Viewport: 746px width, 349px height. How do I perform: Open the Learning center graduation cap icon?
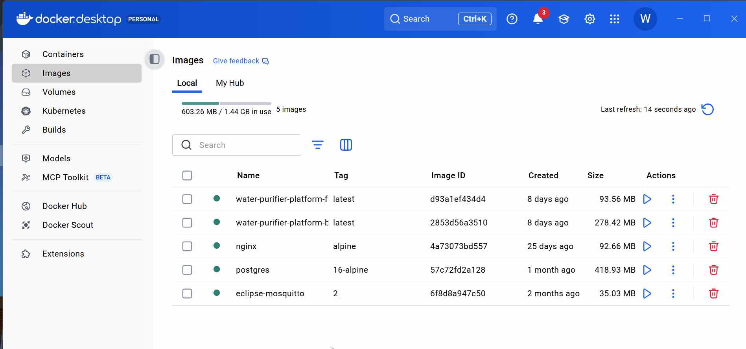point(564,19)
